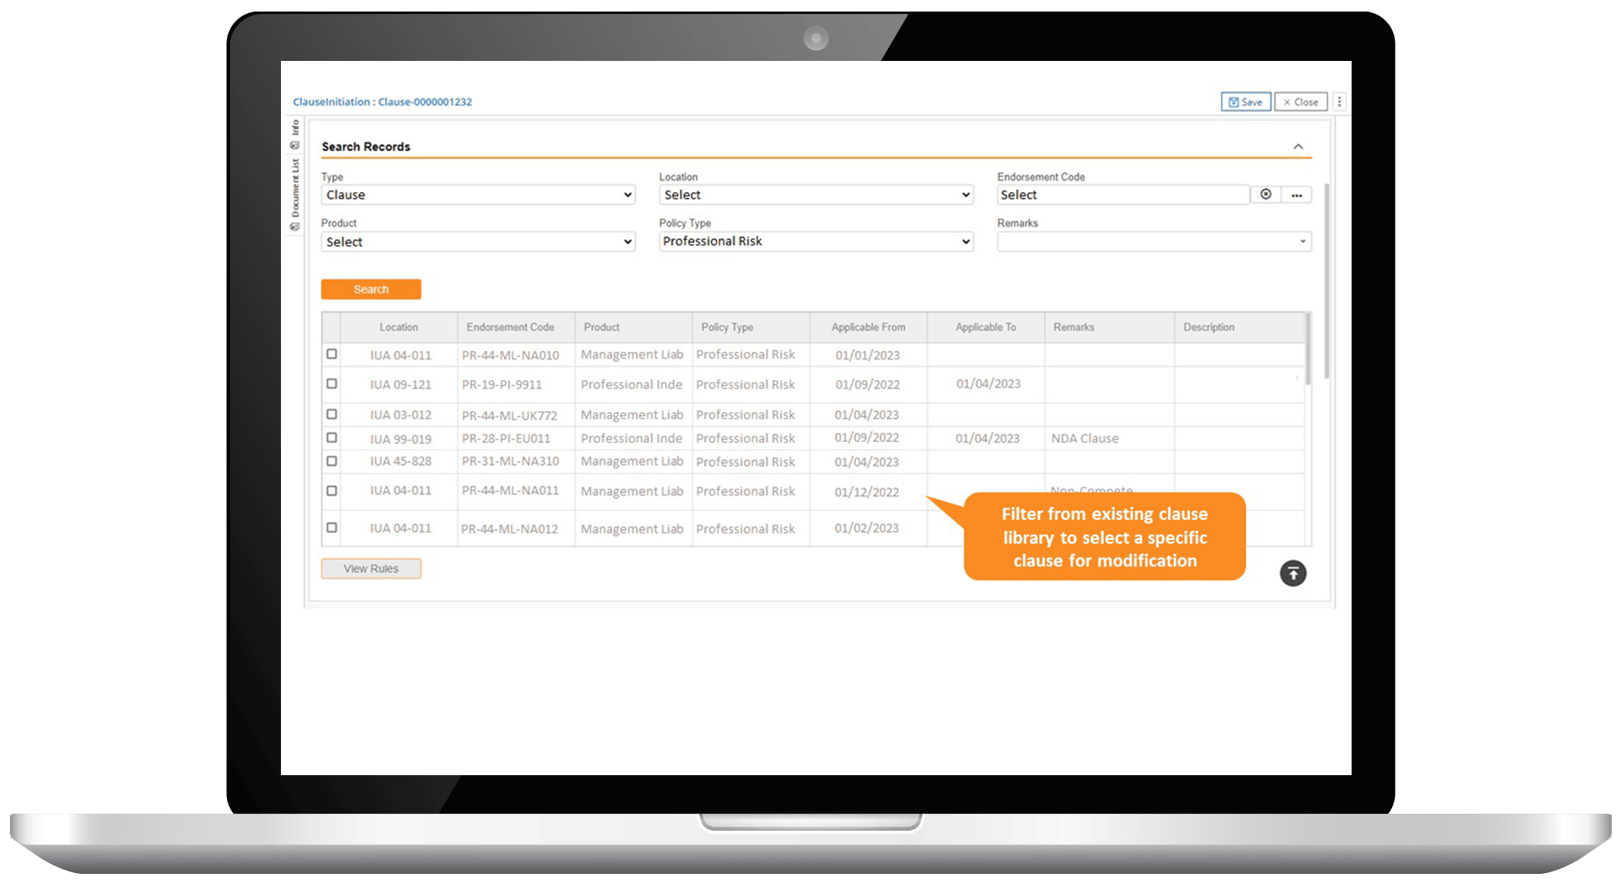The height and width of the screenshot is (887, 1621).
Task: Click the orange Search button
Action: pos(371,289)
